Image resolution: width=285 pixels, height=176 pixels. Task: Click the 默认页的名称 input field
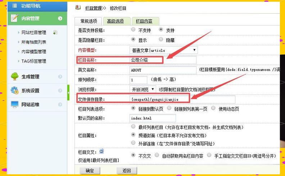pos(153,118)
